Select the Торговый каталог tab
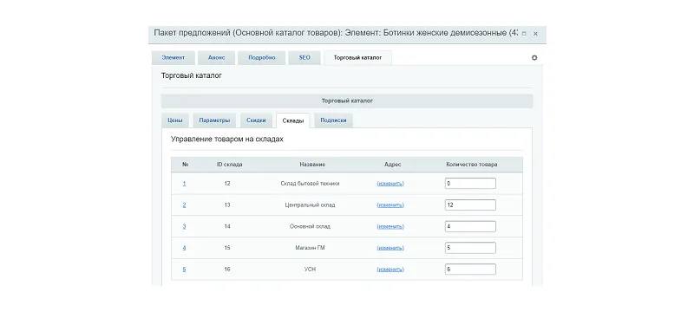The height and width of the screenshot is (312, 694). tap(357, 58)
